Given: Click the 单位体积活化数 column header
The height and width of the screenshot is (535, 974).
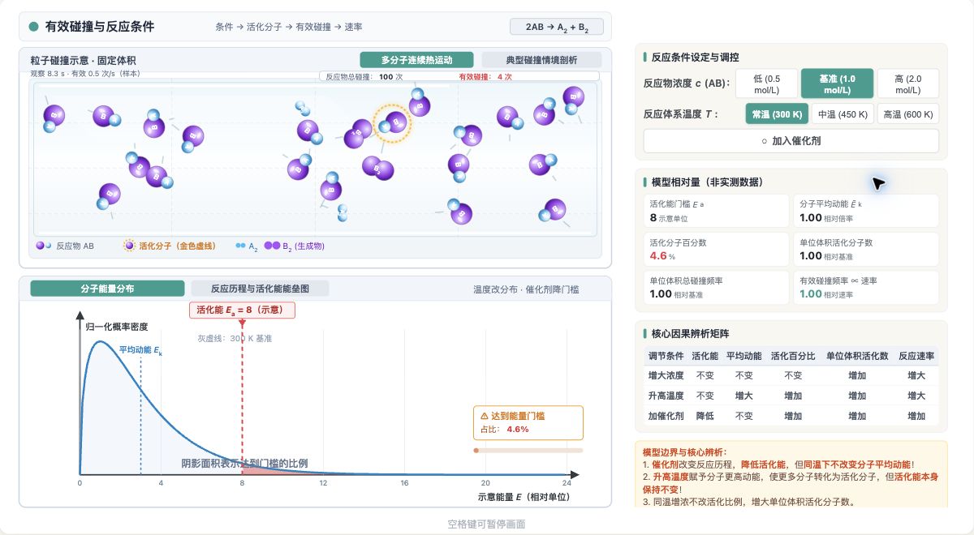Looking at the screenshot, I should (857, 356).
